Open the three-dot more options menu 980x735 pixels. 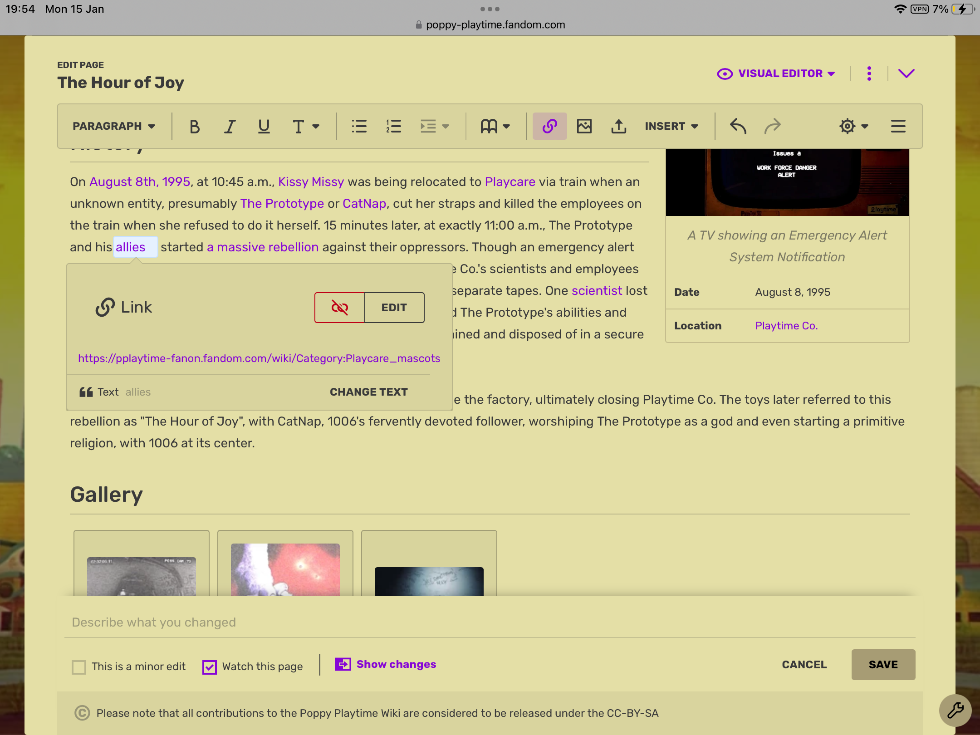pyautogui.click(x=869, y=73)
